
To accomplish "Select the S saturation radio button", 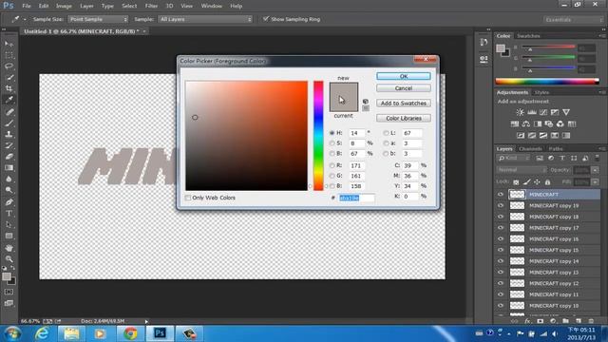I will click(x=332, y=143).
